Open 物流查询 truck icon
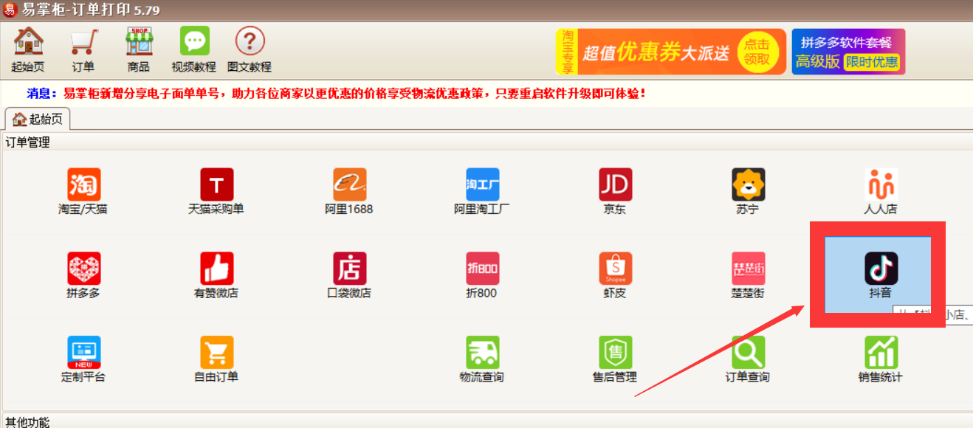 point(482,359)
